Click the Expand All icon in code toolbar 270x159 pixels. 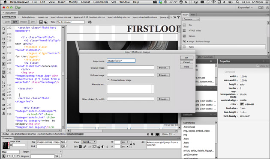click(x=3, y=47)
